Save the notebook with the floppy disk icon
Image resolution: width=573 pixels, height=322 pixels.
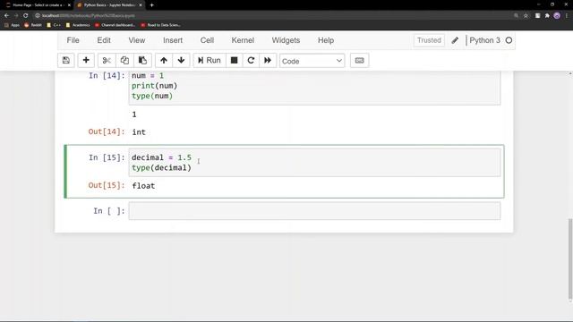[x=65, y=61]
